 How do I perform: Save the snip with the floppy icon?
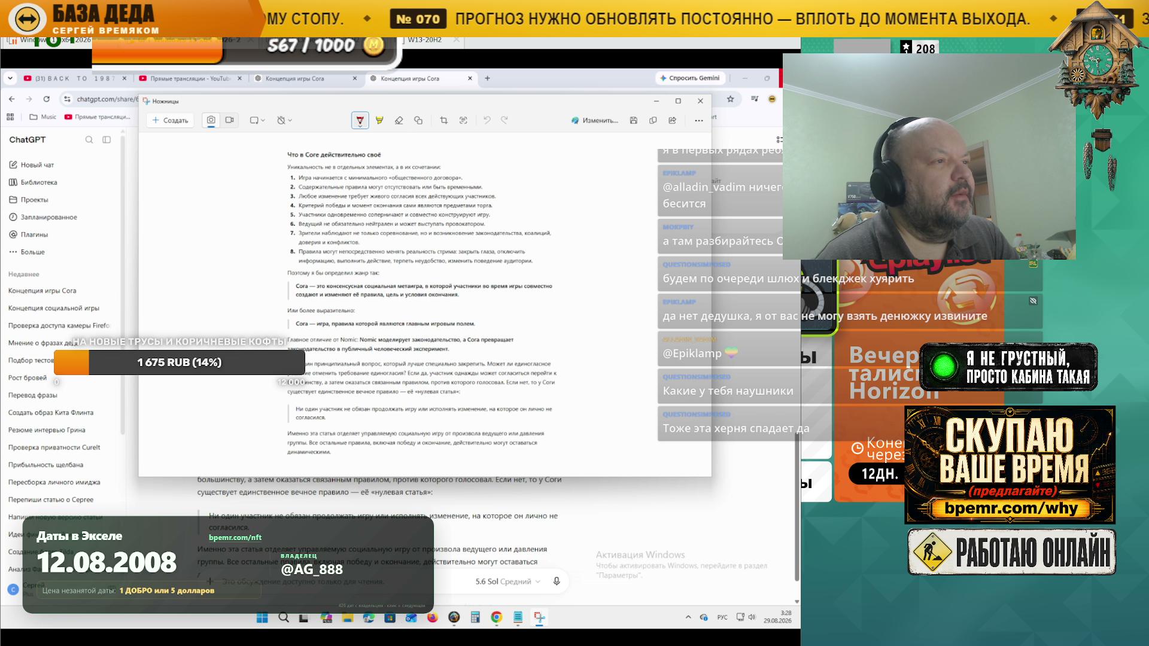[634, 120]
